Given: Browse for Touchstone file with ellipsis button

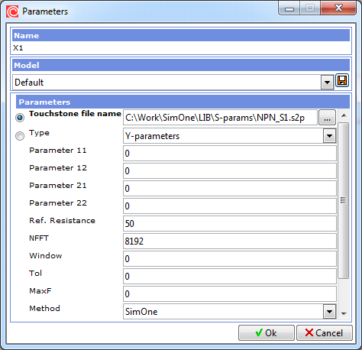Looking at the screenshot, I should [x=327, y=118].
